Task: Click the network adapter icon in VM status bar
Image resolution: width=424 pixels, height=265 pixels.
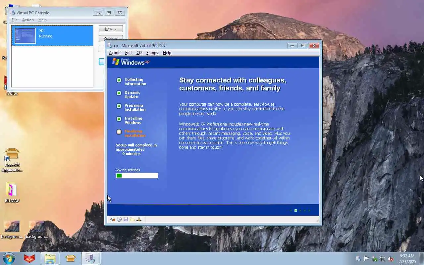Action: tap(139, 219)
